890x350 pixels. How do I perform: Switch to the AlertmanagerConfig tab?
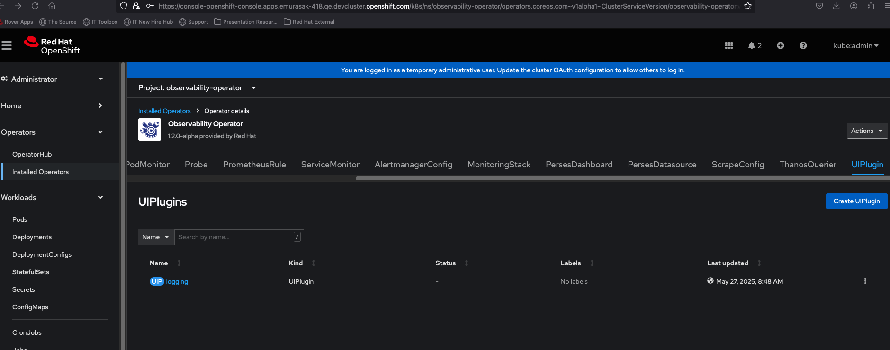pos(414,165)
